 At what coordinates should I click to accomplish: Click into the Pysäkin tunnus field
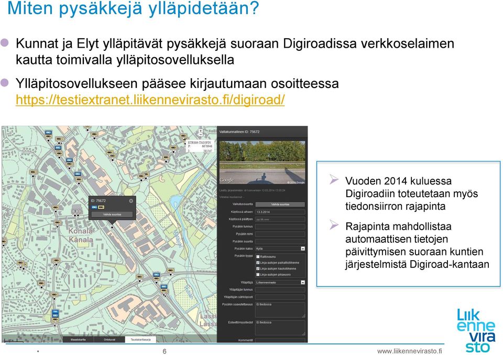[280, 227]
